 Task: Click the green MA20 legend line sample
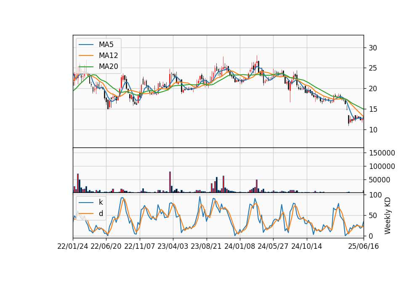[x=86, y=67]
